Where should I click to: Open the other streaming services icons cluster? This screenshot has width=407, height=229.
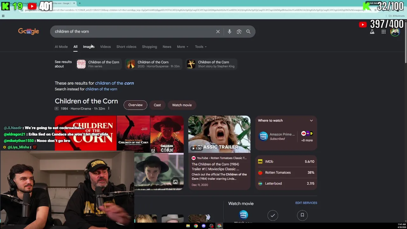pos(307,134)
